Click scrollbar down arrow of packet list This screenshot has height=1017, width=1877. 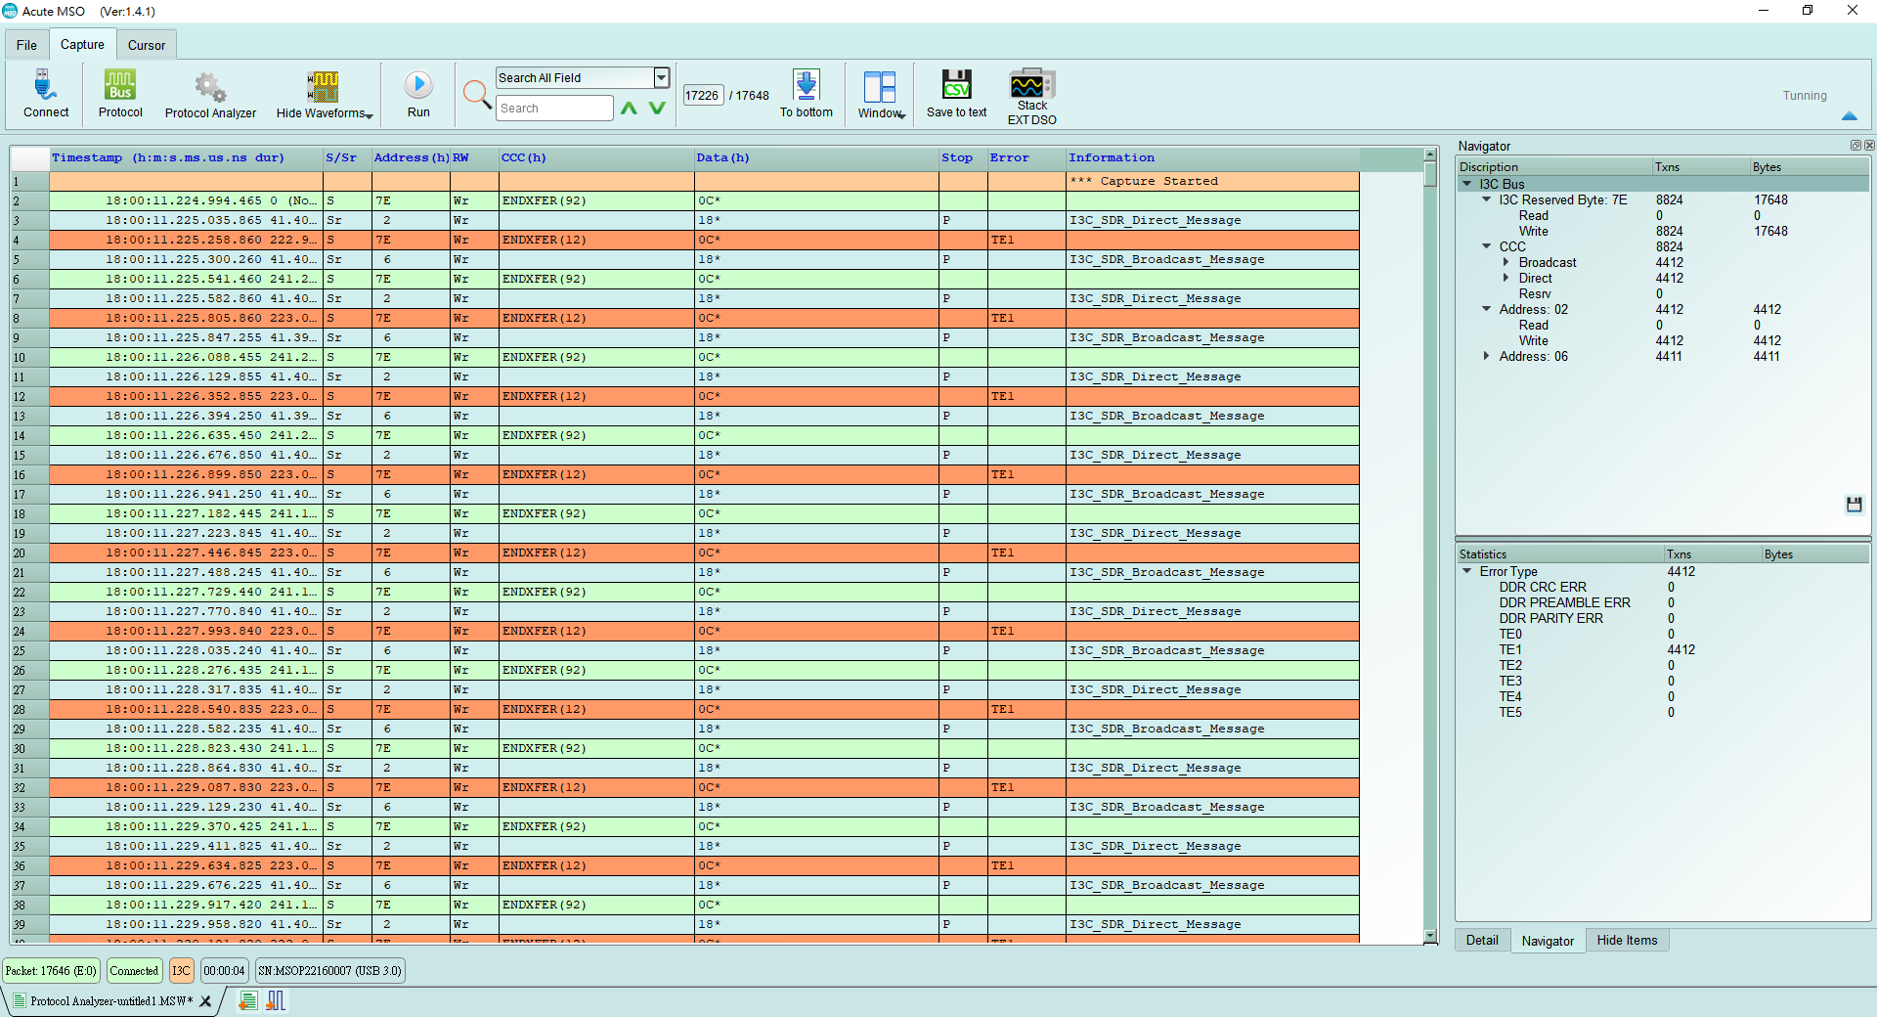tap(1430, 937)
